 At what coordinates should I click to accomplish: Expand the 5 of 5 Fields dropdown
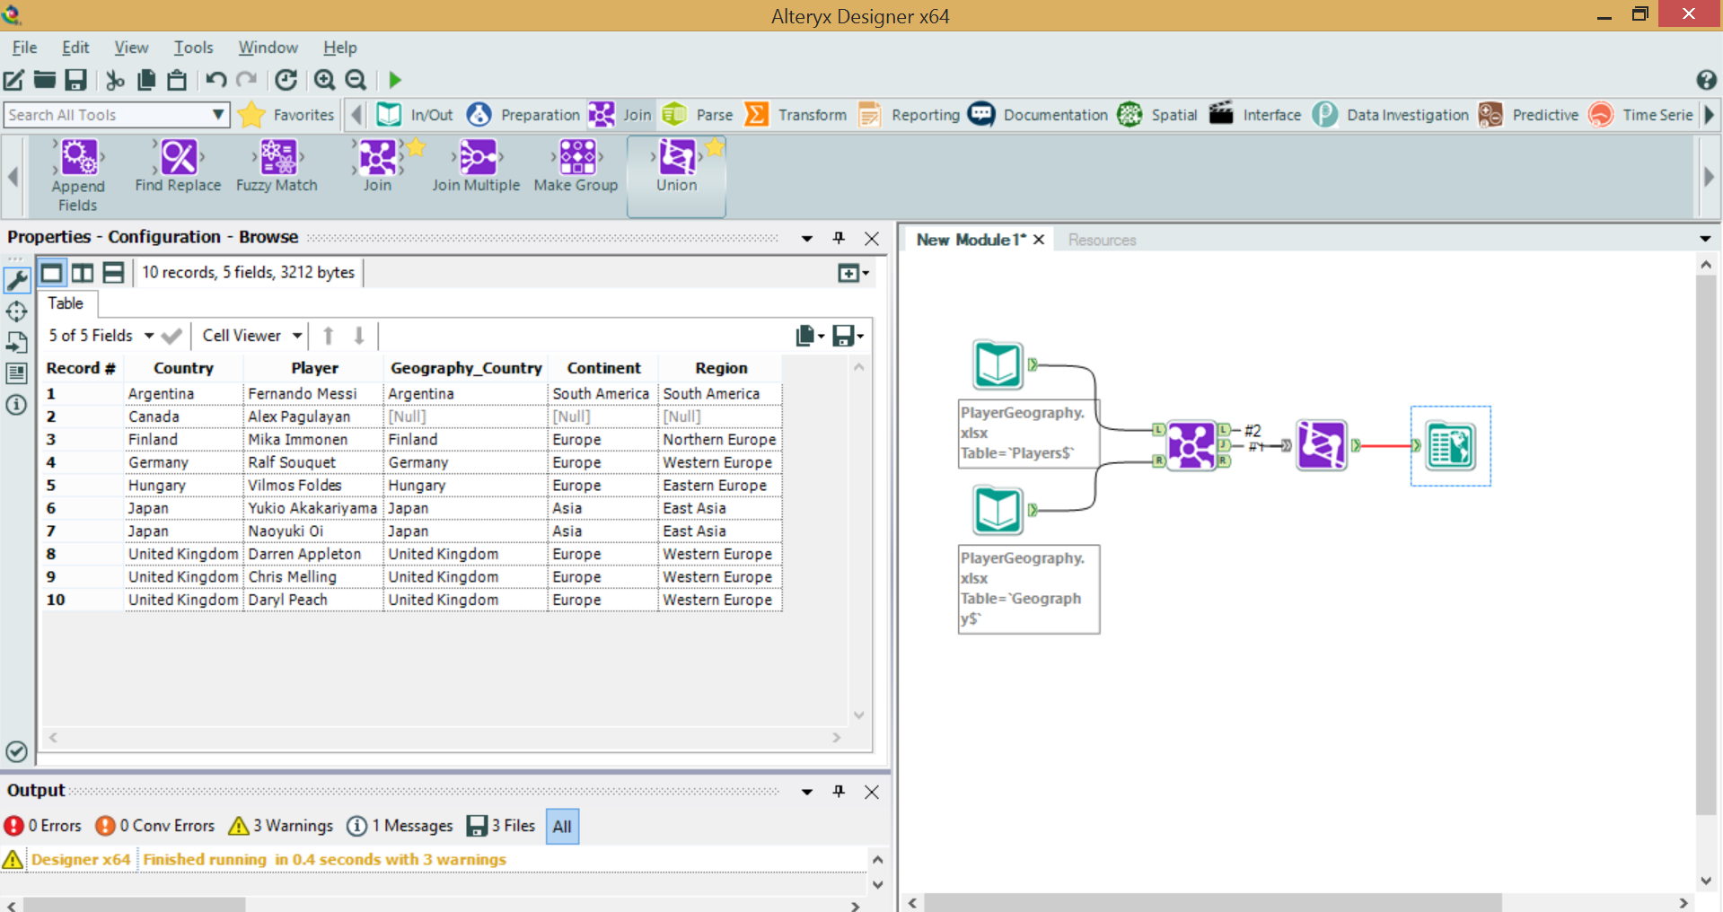pos(149,336)
